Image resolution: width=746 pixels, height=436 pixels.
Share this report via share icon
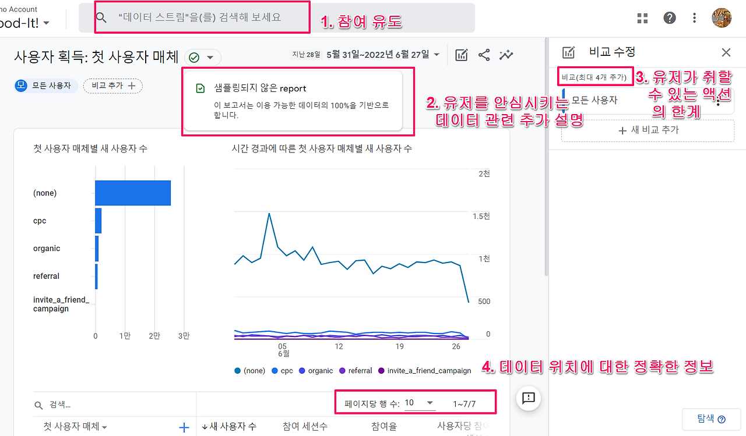tap(484, 55)
